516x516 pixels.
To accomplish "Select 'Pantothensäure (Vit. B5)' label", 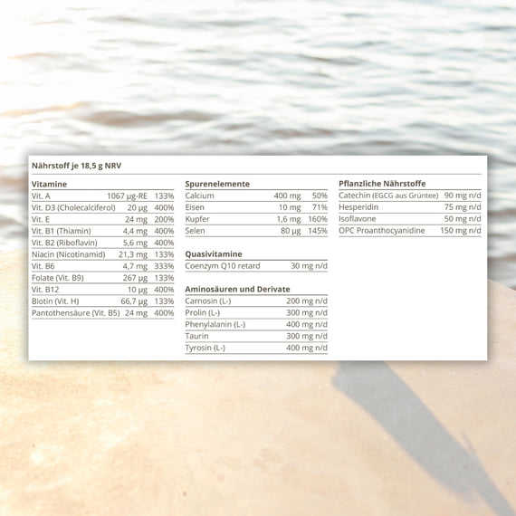I will click(x=76, y=313).
